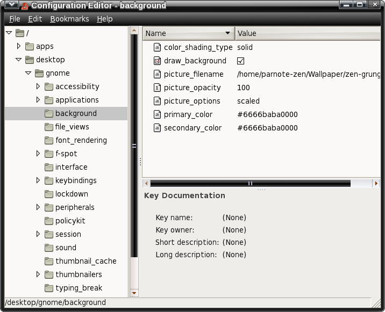The width and height of the screenshot is (385, 312).
Task: Click the interface folder icon
Action: coord(49,167)
